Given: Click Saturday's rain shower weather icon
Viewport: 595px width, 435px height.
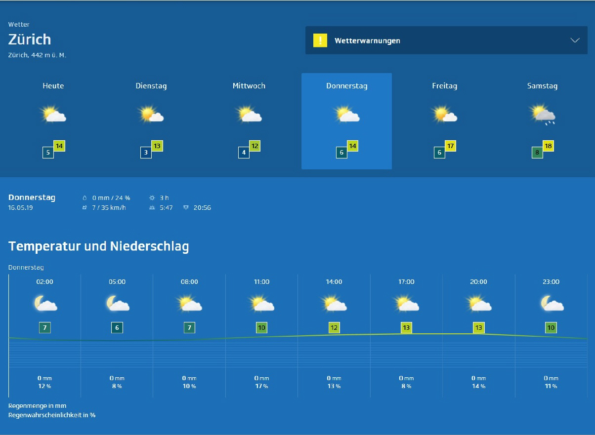Looking at the screenshot, I should pos(543,115).
